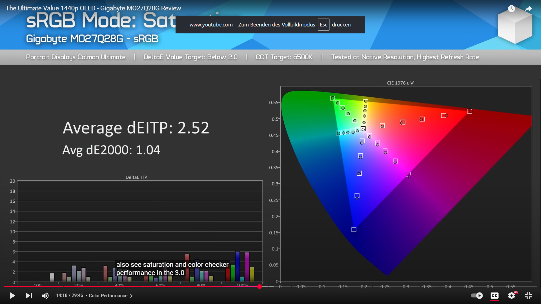Screen dimensions: 541x304
Task: Open the playback settings gear
Action: tap(511, 296)
